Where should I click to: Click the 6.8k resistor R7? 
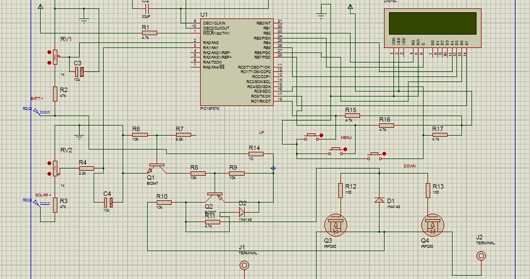[183, 135]
